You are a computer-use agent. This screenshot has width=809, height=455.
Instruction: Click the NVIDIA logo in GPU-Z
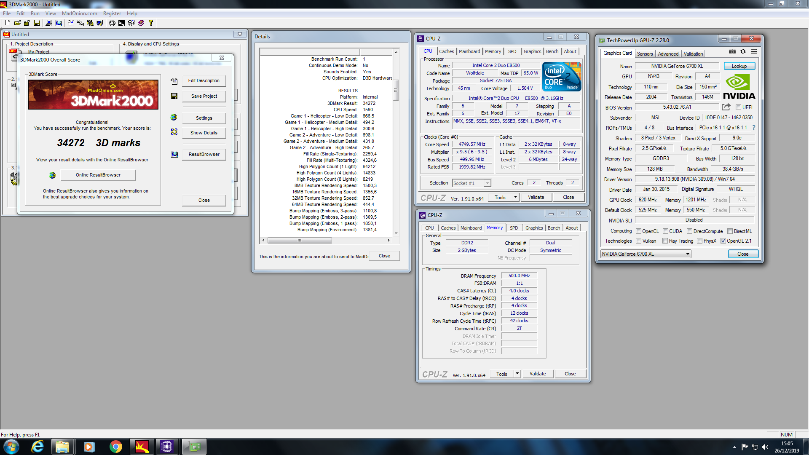pos(739,86)
